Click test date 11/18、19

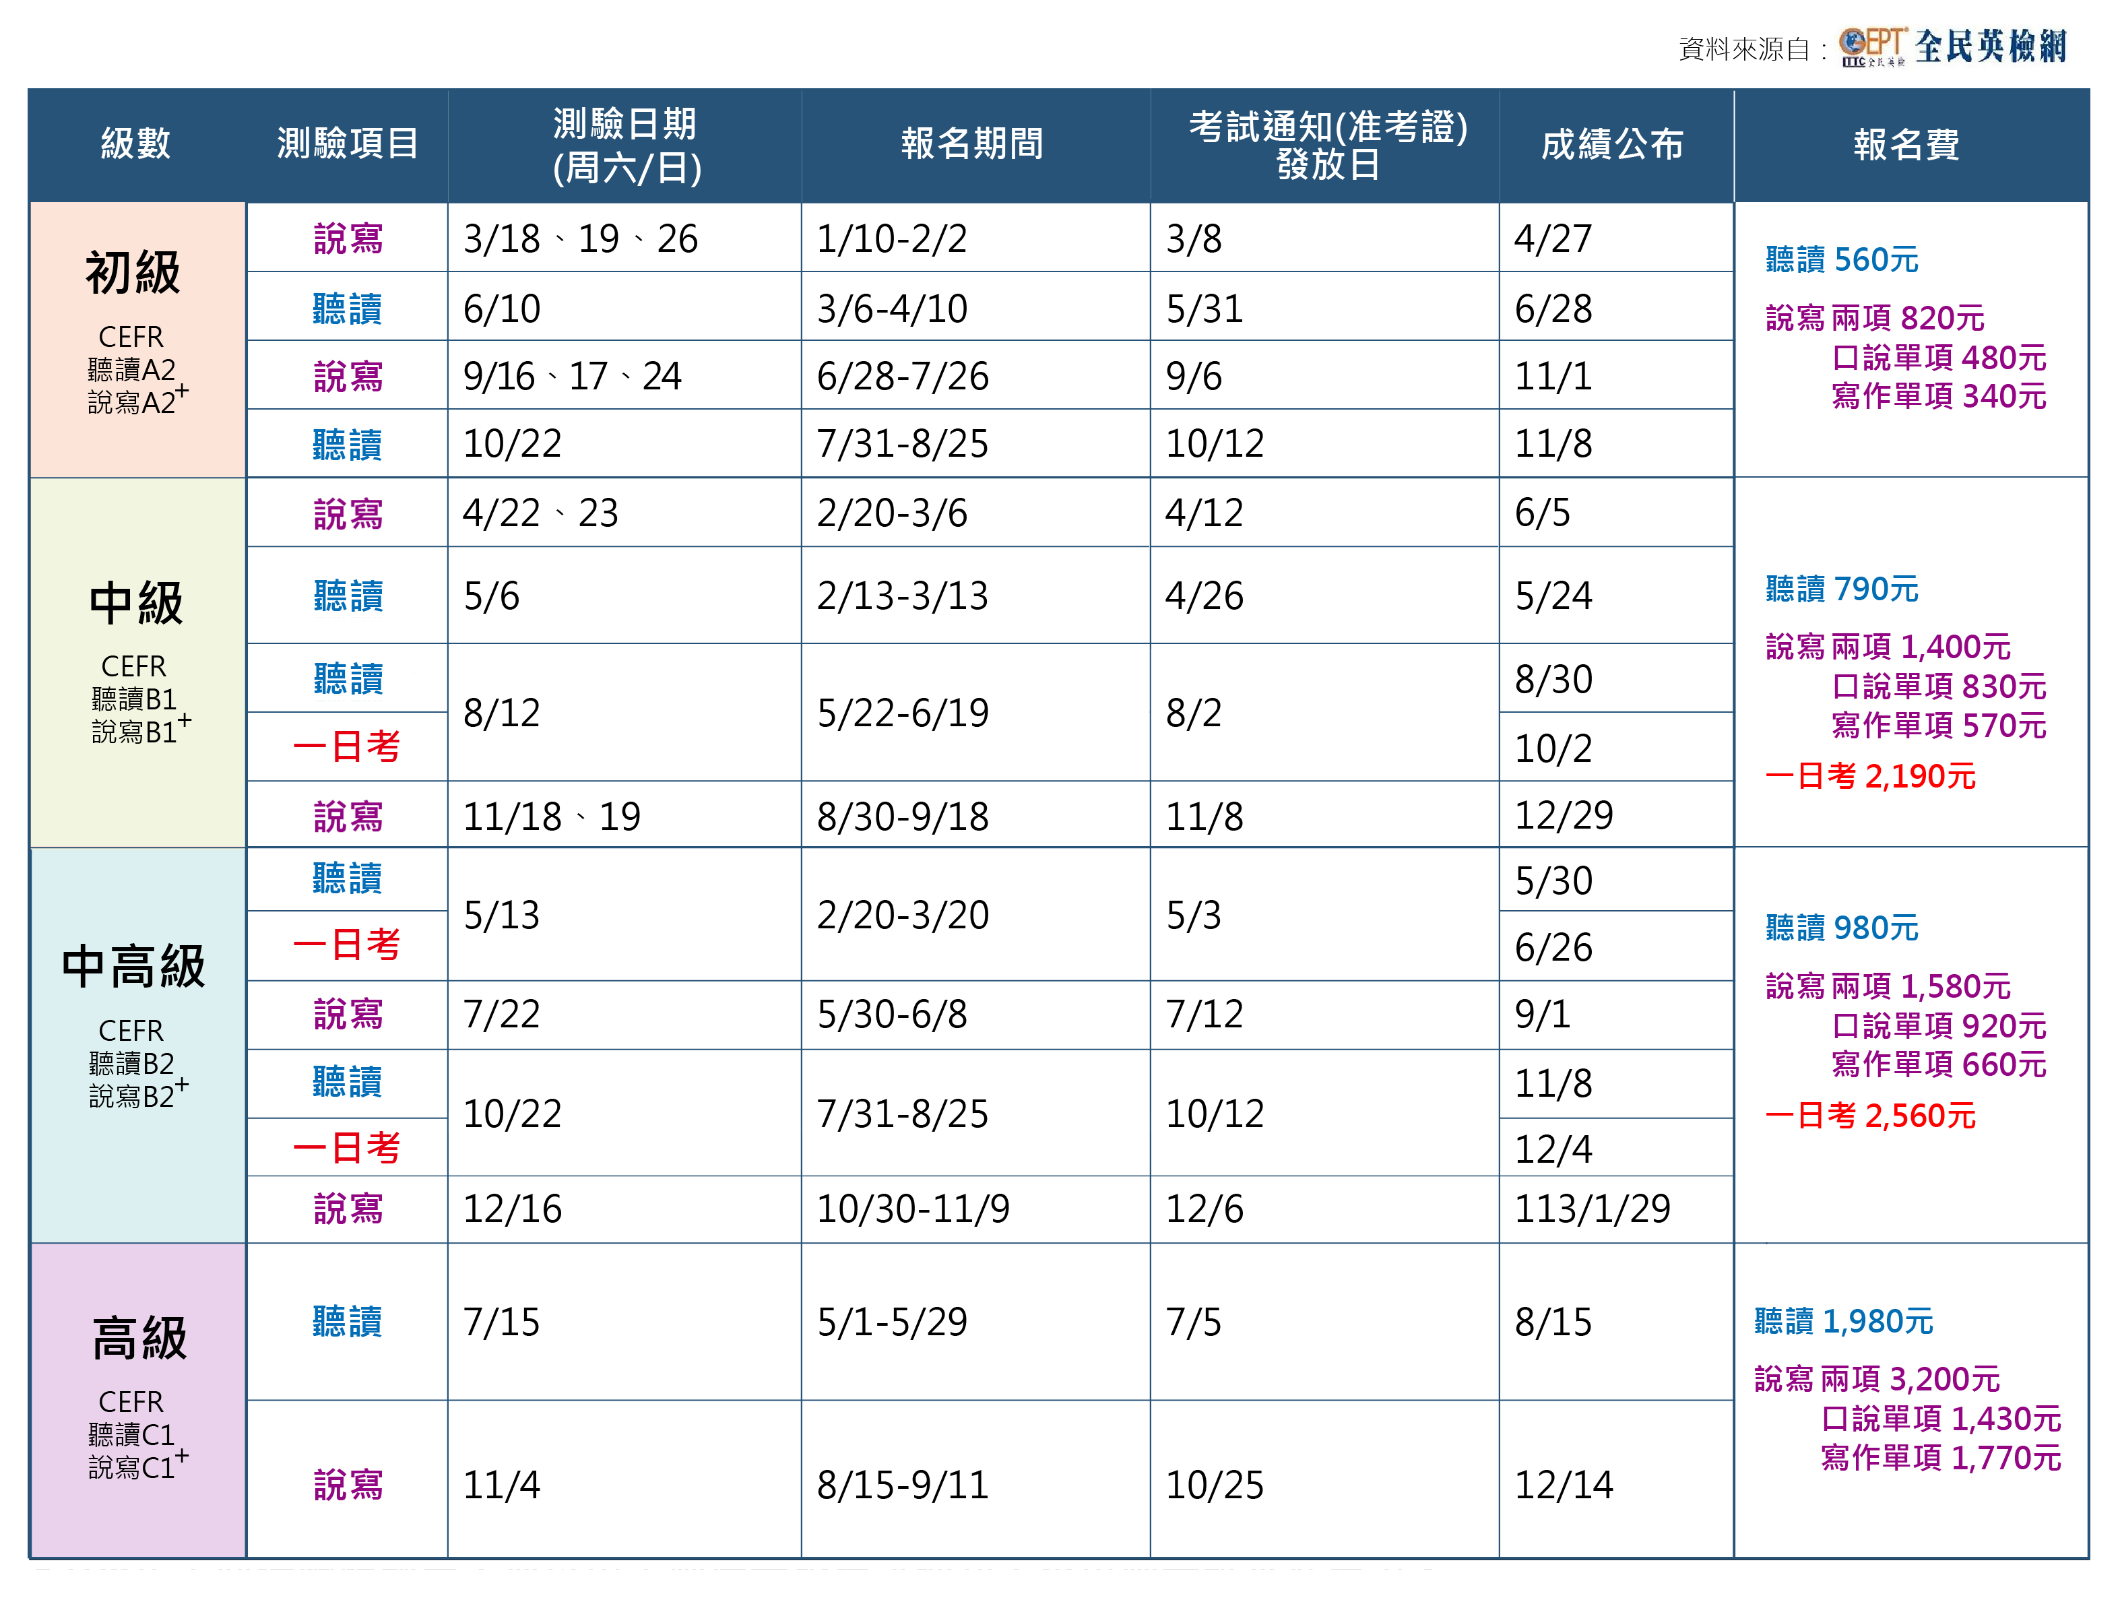tap(551, 816)
